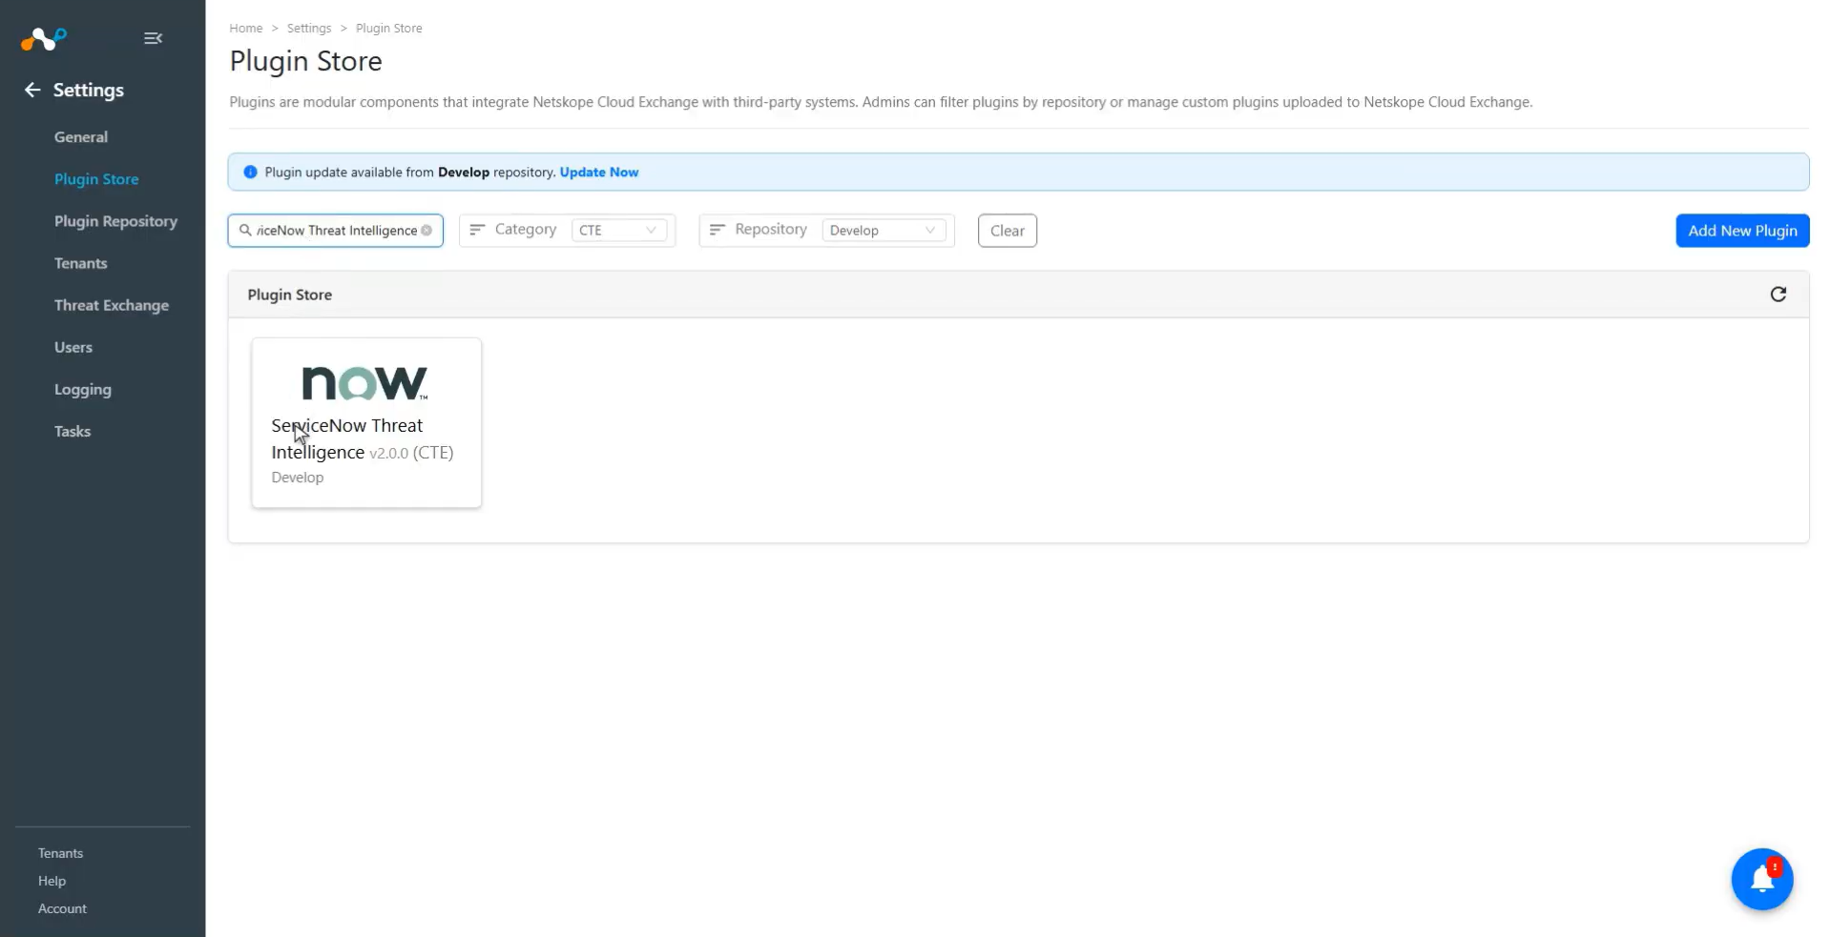The image size is (1831, 937).
Task: Open the Repository Develop dropdown
Action: [x=883, y=231]
